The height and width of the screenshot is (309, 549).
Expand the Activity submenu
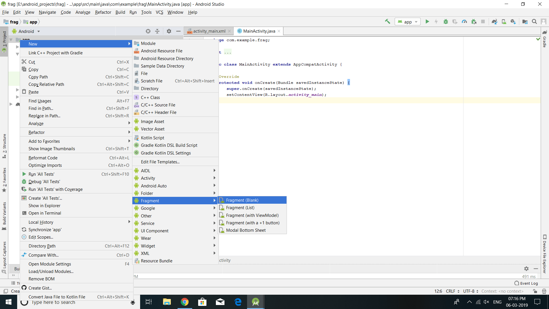[x=175, y=178]
